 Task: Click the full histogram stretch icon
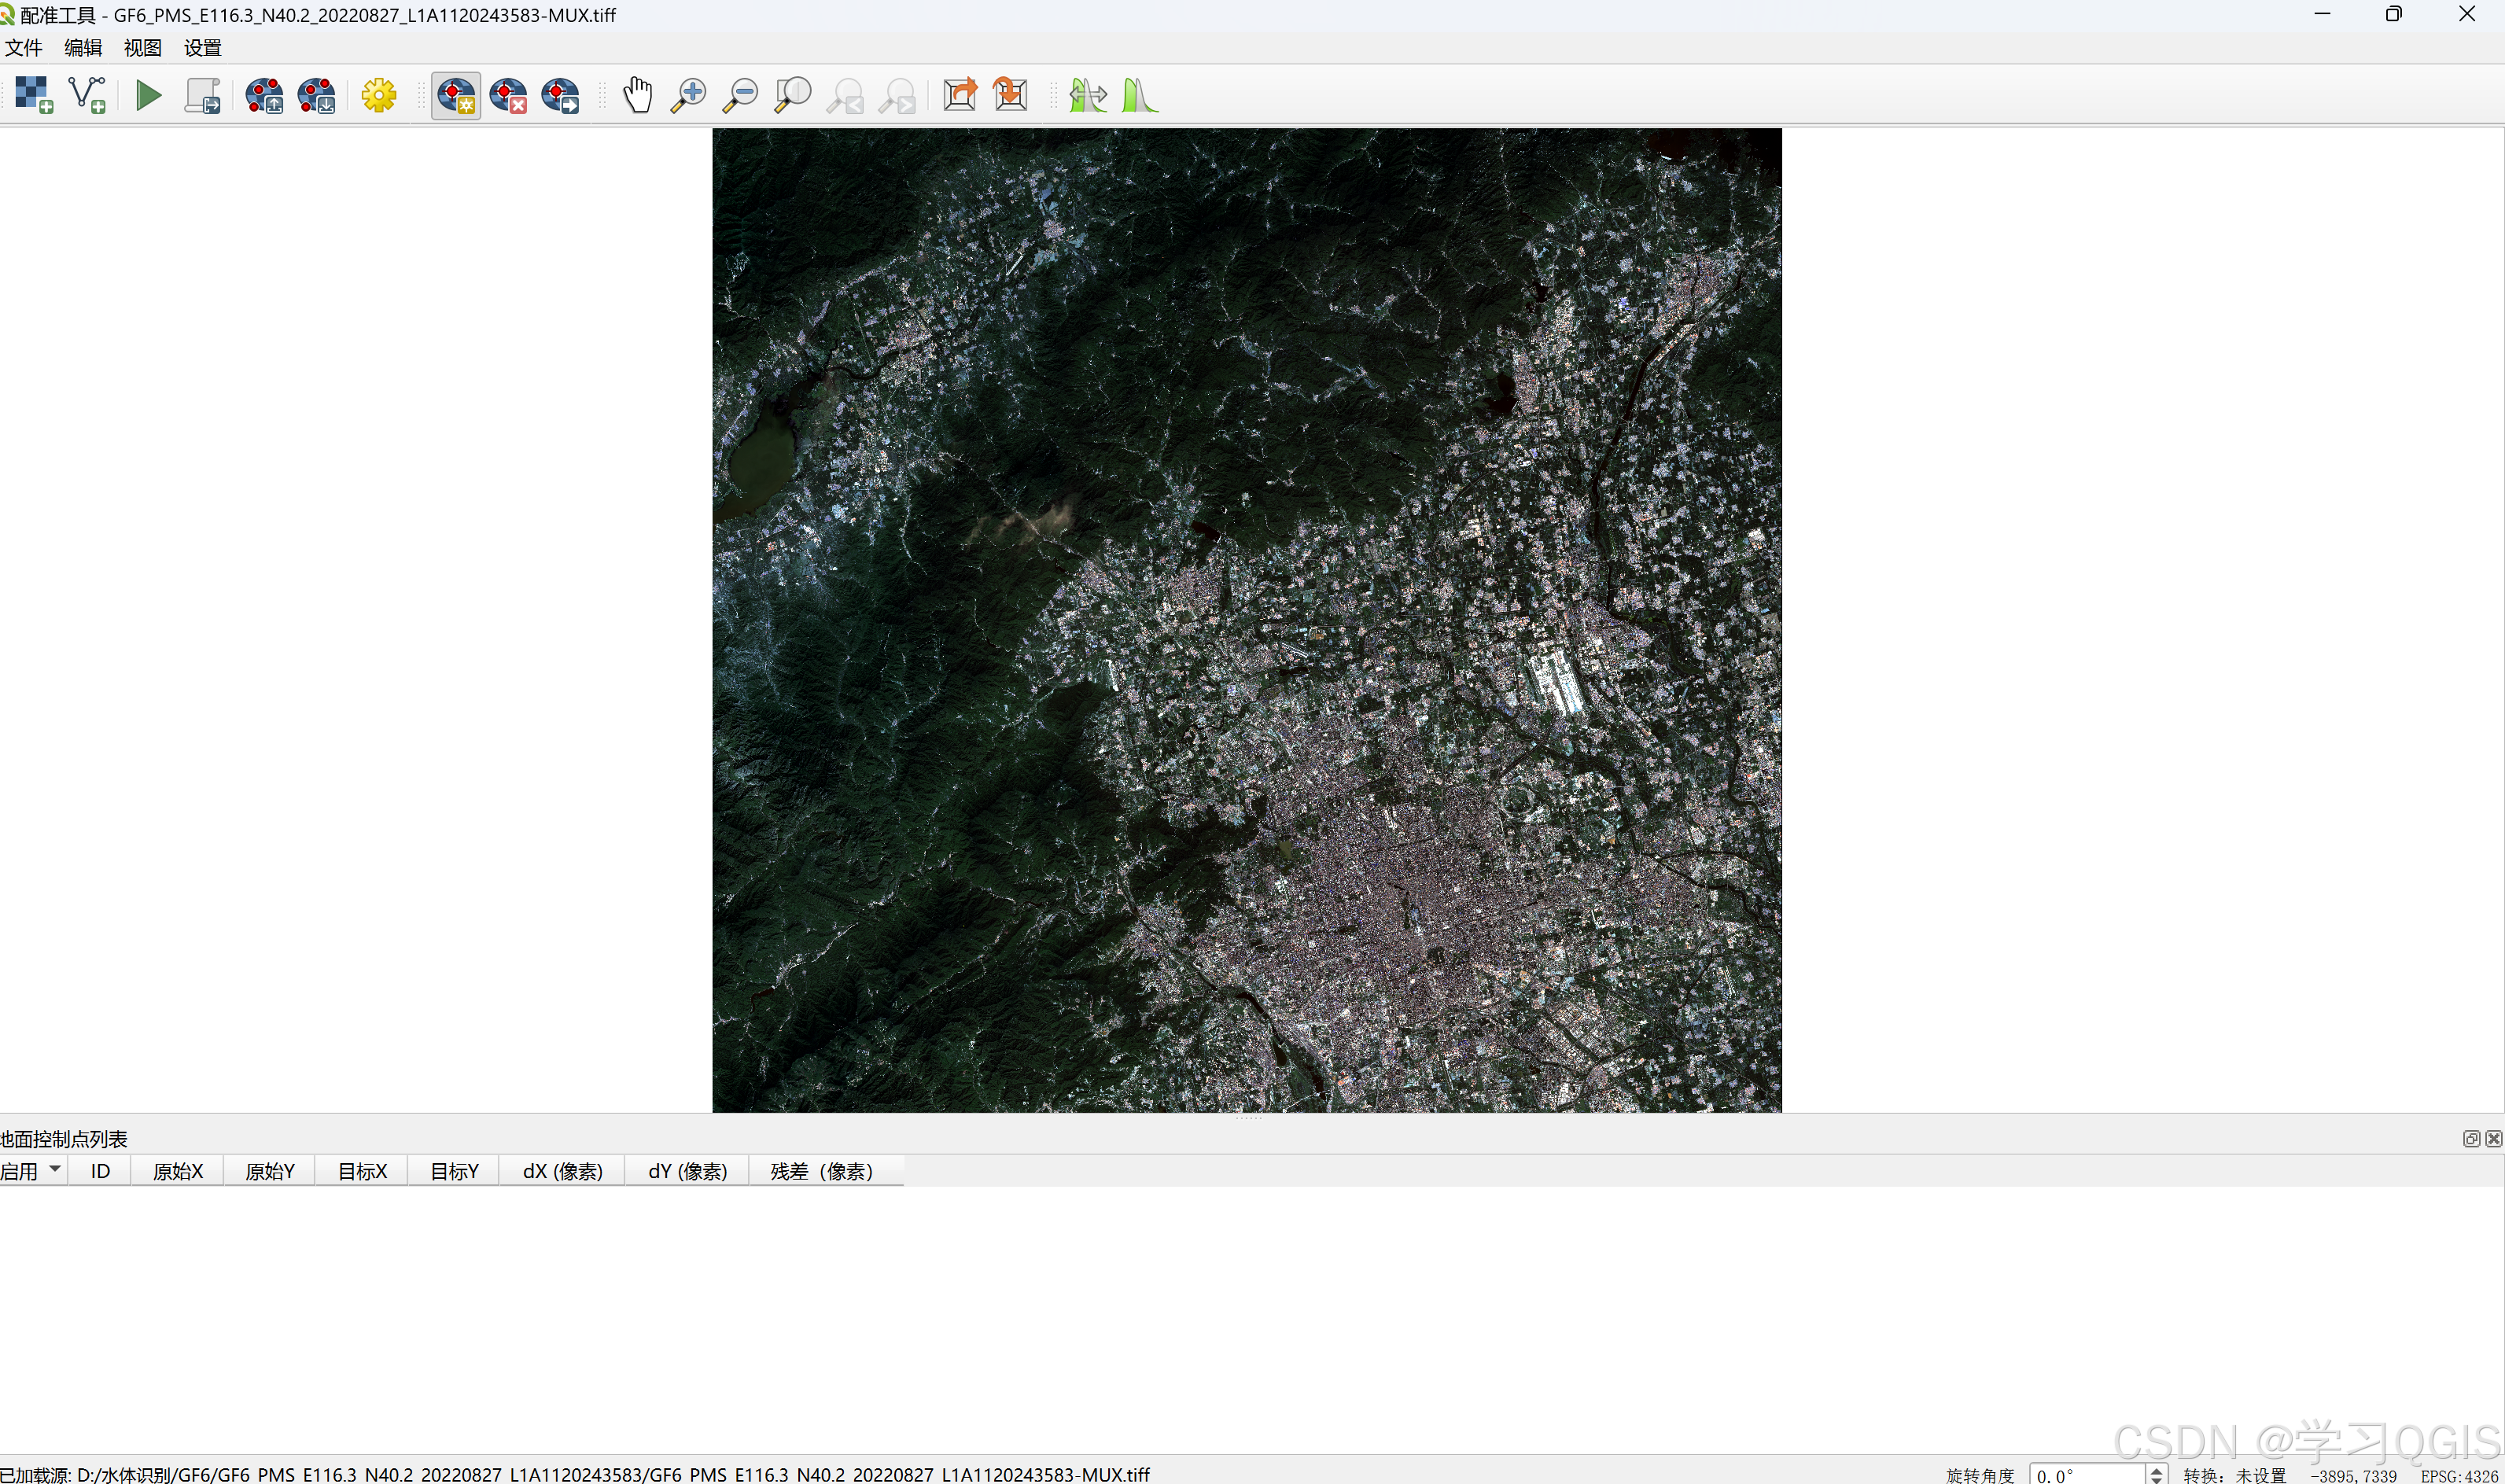point(1139,96)
